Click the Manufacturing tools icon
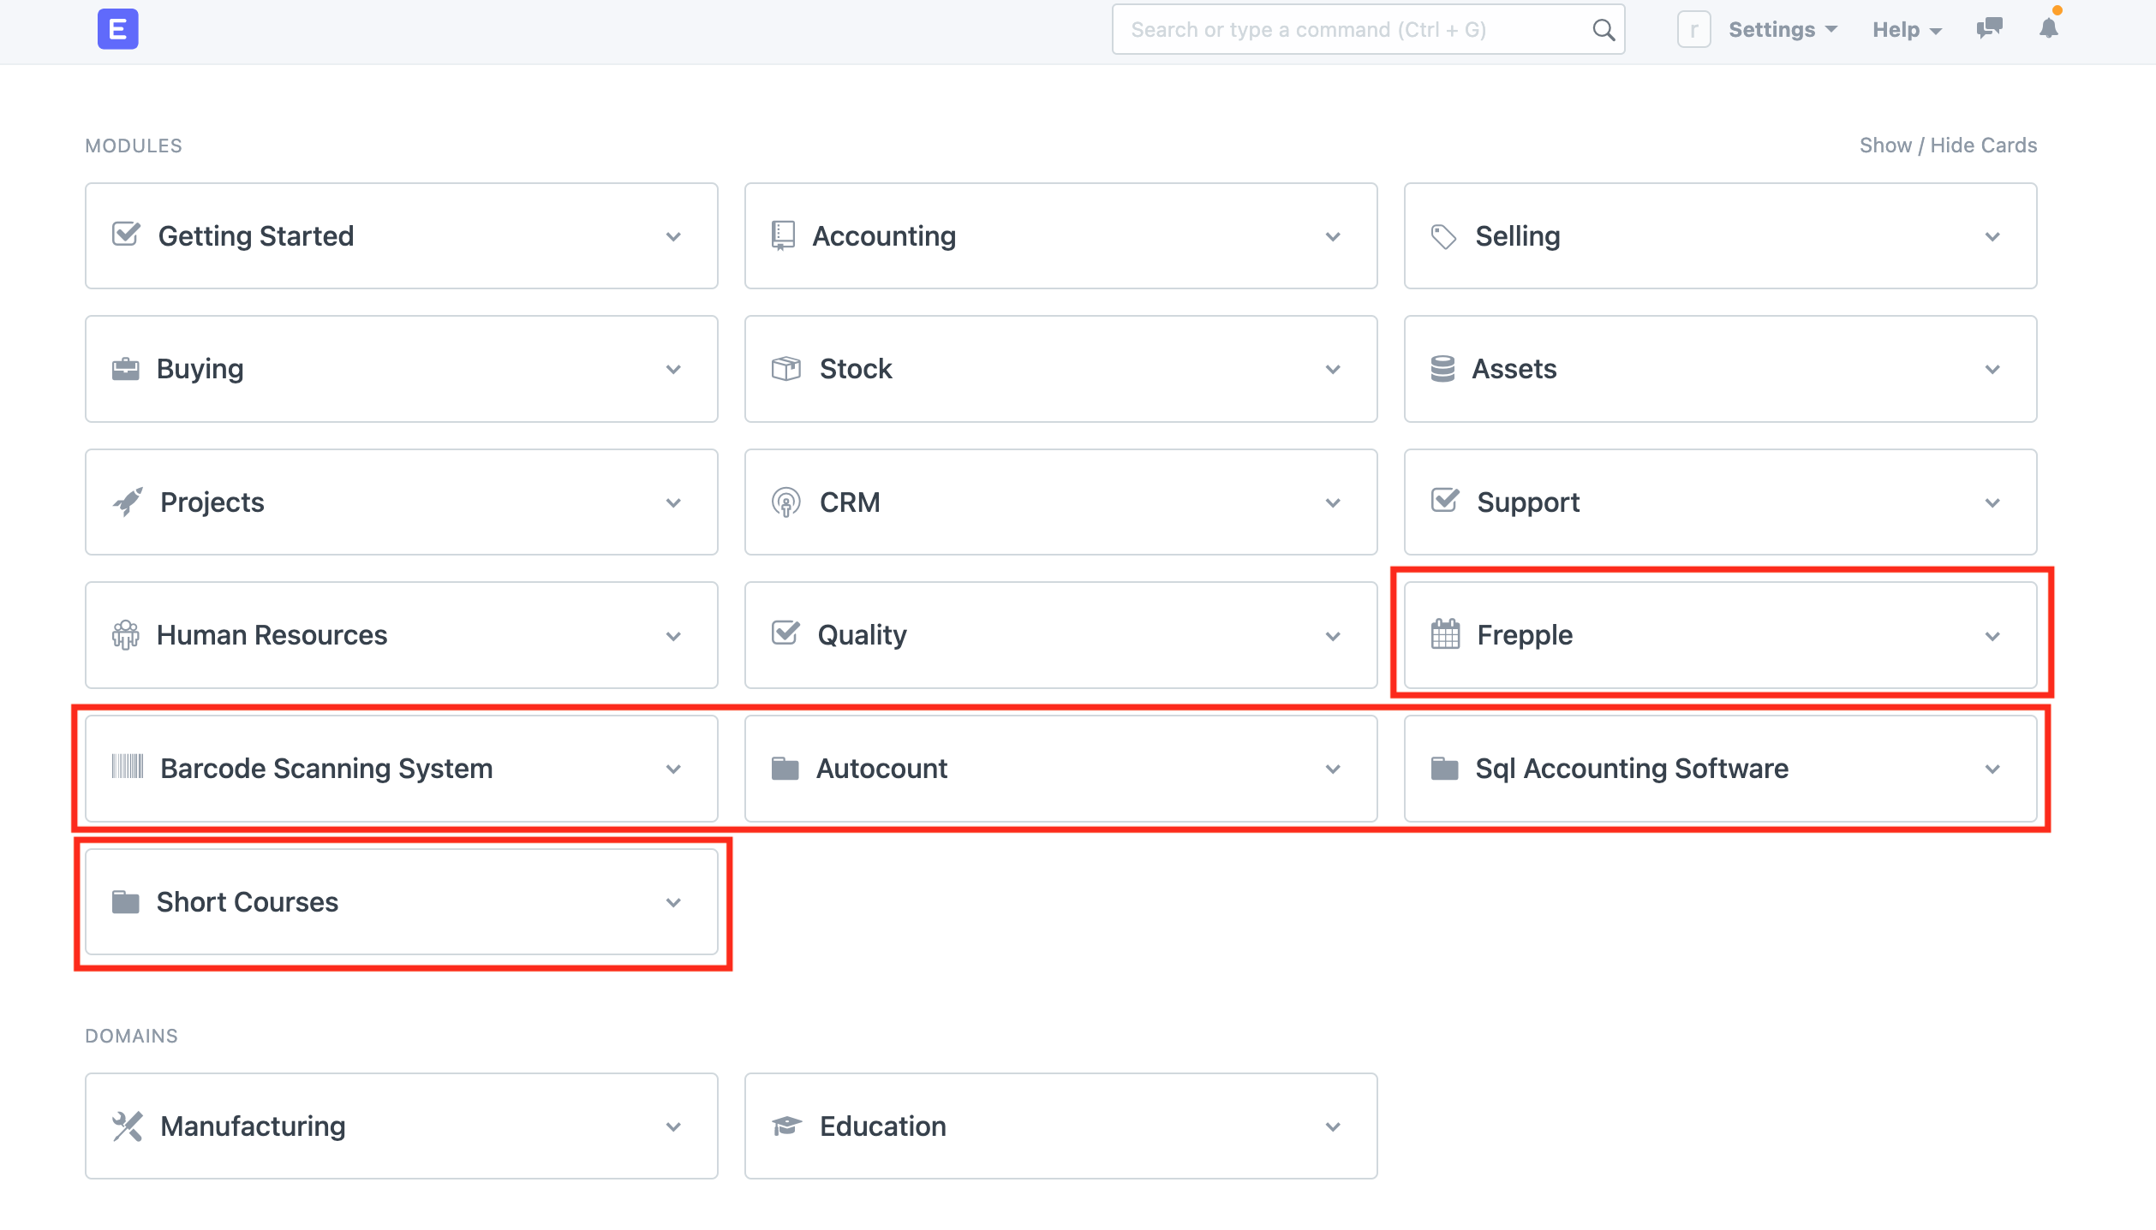Viewport: 2156px width, 1230px height. (127, 1126)
